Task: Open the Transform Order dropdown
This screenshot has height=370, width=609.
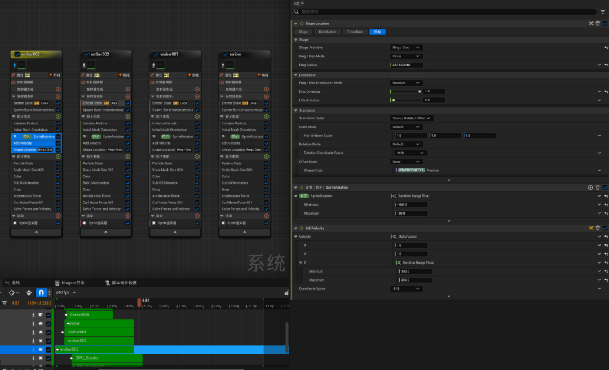Action: [412, 118]
